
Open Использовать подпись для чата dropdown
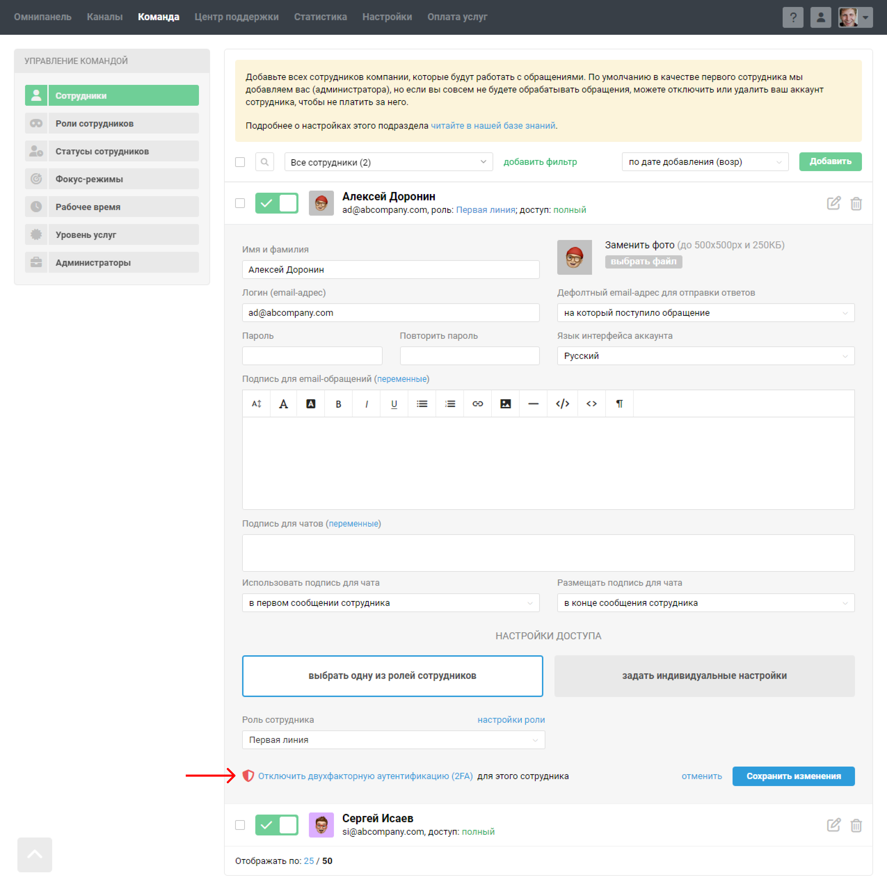click(391, 603)
